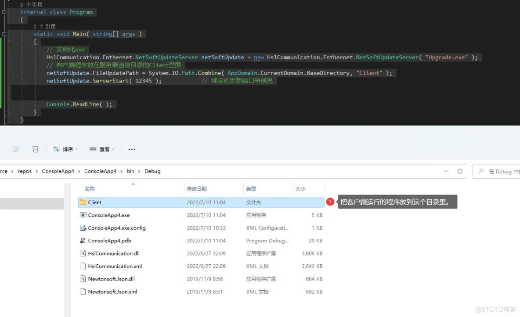Viewport: 520px width, 317px height.
Task: Click the navigation pane scrollbar
Action: coord(68,250)
